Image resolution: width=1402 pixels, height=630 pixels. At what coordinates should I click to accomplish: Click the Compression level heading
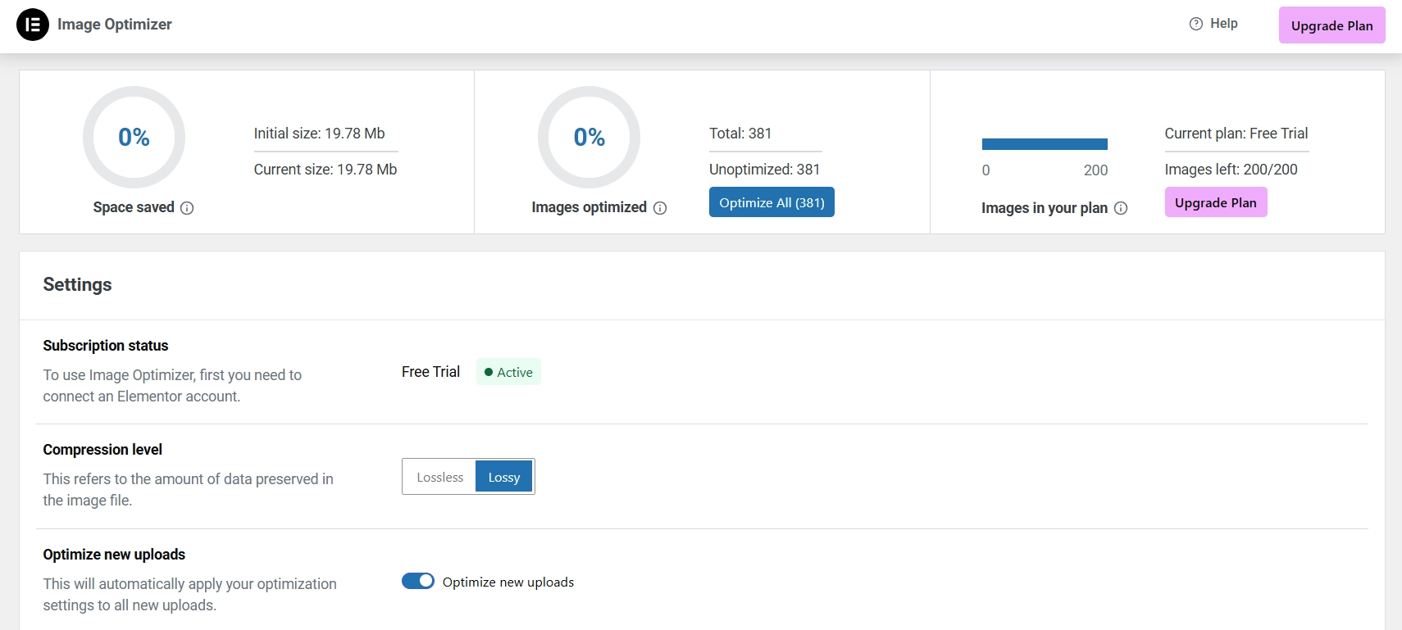(102, 450)
